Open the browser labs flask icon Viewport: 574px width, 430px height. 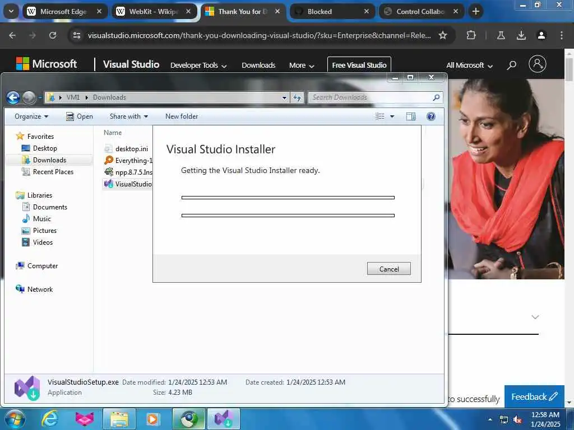[x=501, y=35]
